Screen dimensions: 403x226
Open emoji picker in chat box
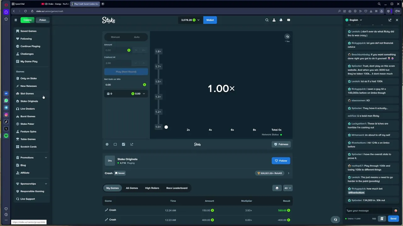396,211
